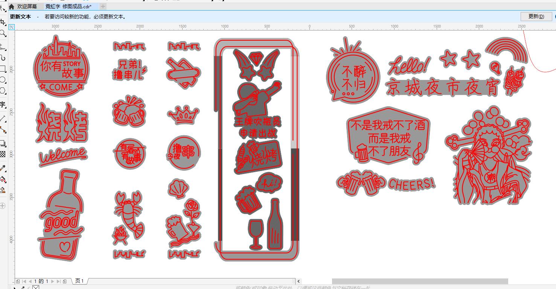Select the Crop tool in toolbox

(3, 21)
